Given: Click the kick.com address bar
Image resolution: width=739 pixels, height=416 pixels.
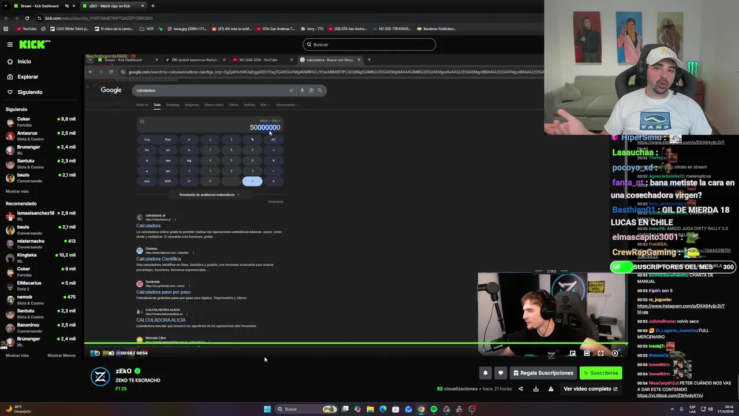Looking at the screenshot, I should click(289, 18).
